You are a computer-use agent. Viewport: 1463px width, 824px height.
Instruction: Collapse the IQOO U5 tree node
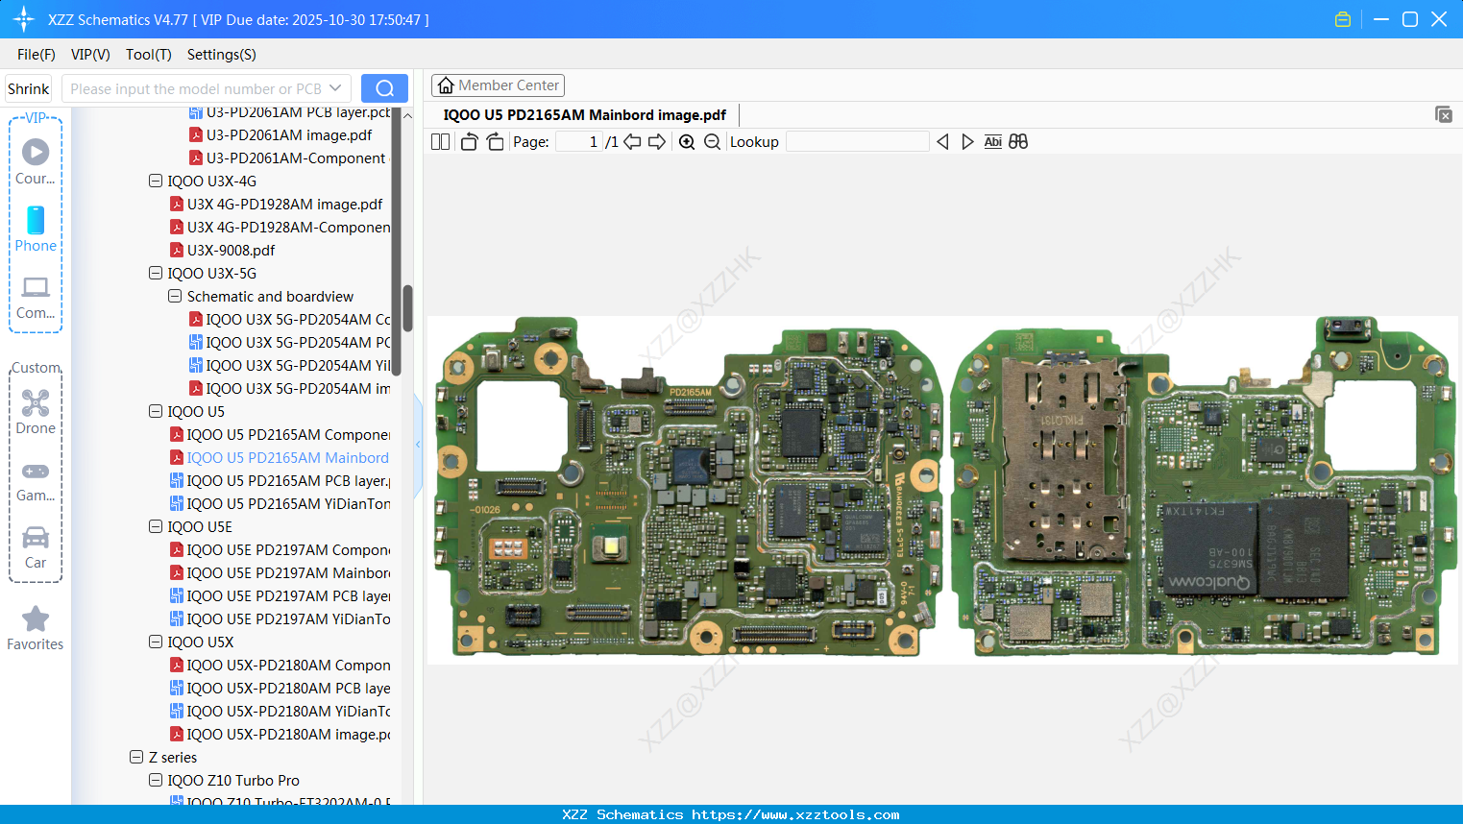click(156, 411)
